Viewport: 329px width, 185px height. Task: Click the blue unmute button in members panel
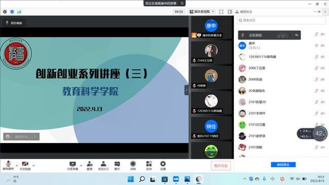pyautogui.click(x=283, y=165)
